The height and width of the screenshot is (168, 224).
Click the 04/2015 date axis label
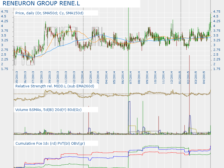click(204, 78)
